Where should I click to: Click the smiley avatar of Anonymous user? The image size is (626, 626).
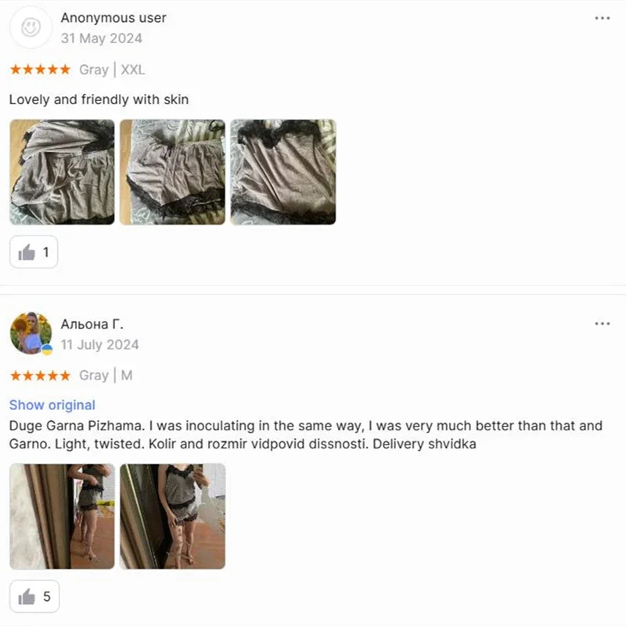31,27
